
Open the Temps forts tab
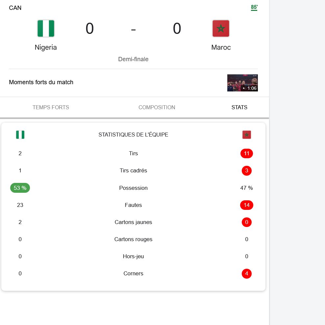[x=51, y=107]
